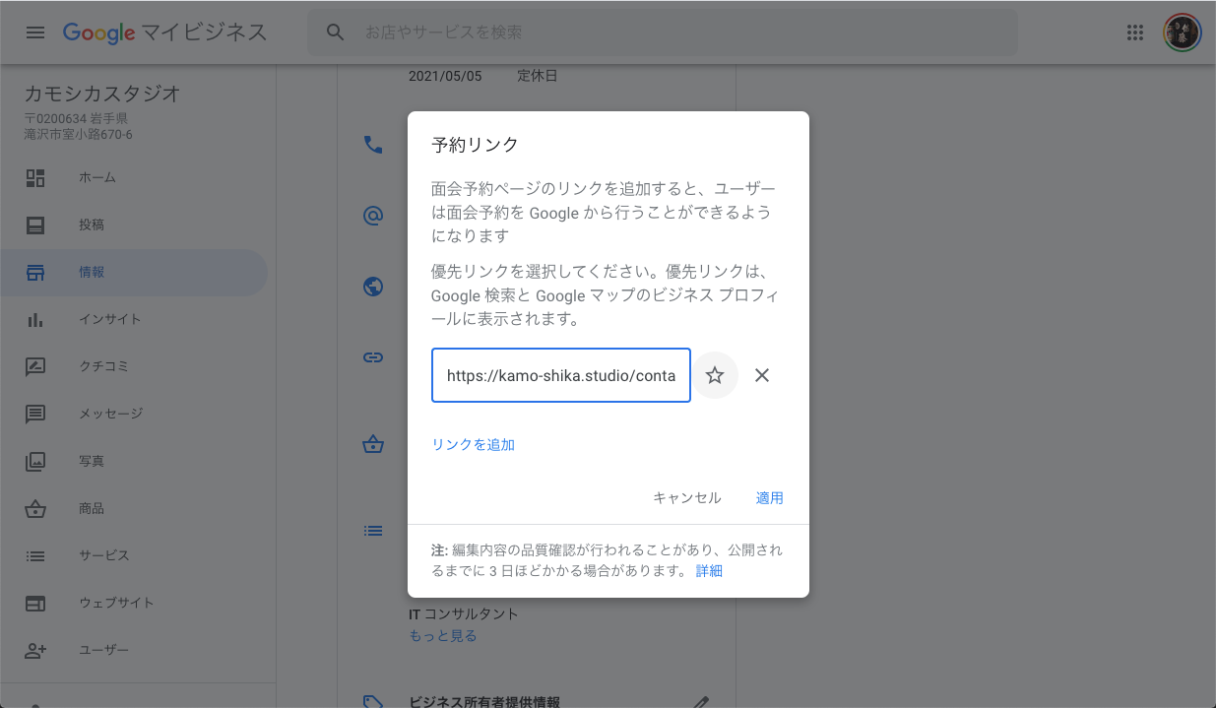Click the storefront Info icon
Screen dimensions: 1216x708
35,273
